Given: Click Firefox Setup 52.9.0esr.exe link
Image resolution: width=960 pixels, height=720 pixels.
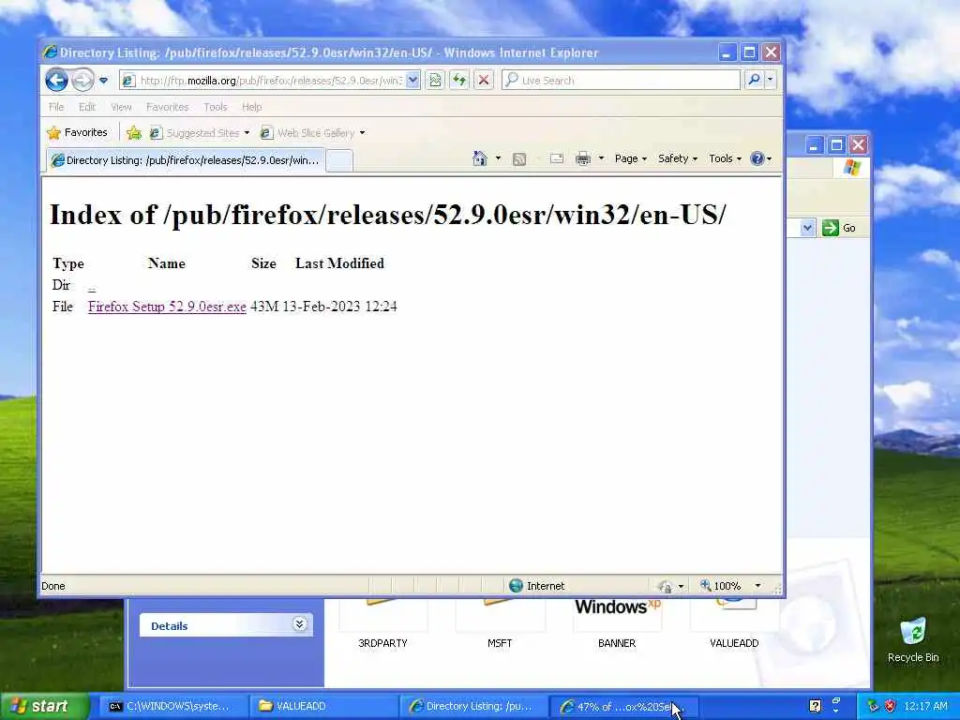Looking at the screenshot, I should coord(167,307).
